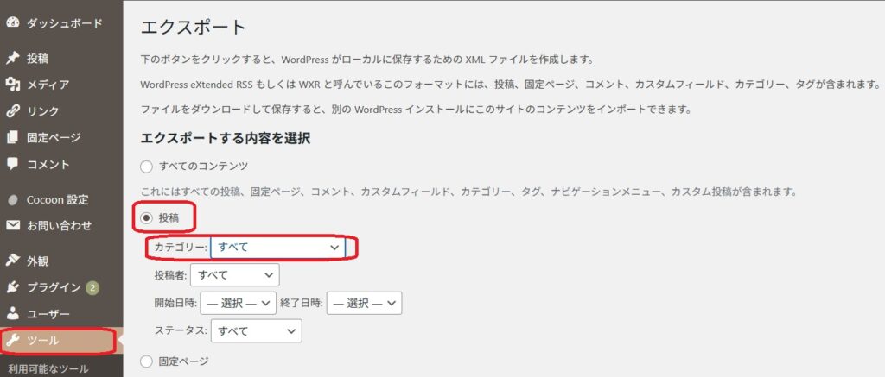Click the pushpin icon for Posts

[x=12, y=59]
